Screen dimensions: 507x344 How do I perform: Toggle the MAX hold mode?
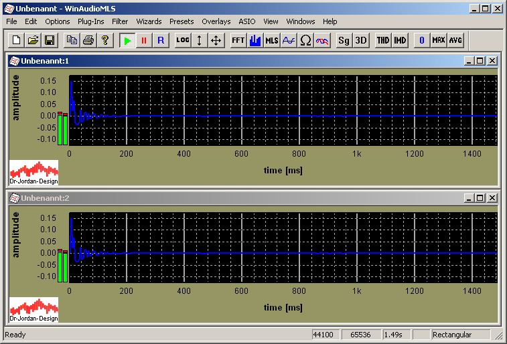coord(439,40)
